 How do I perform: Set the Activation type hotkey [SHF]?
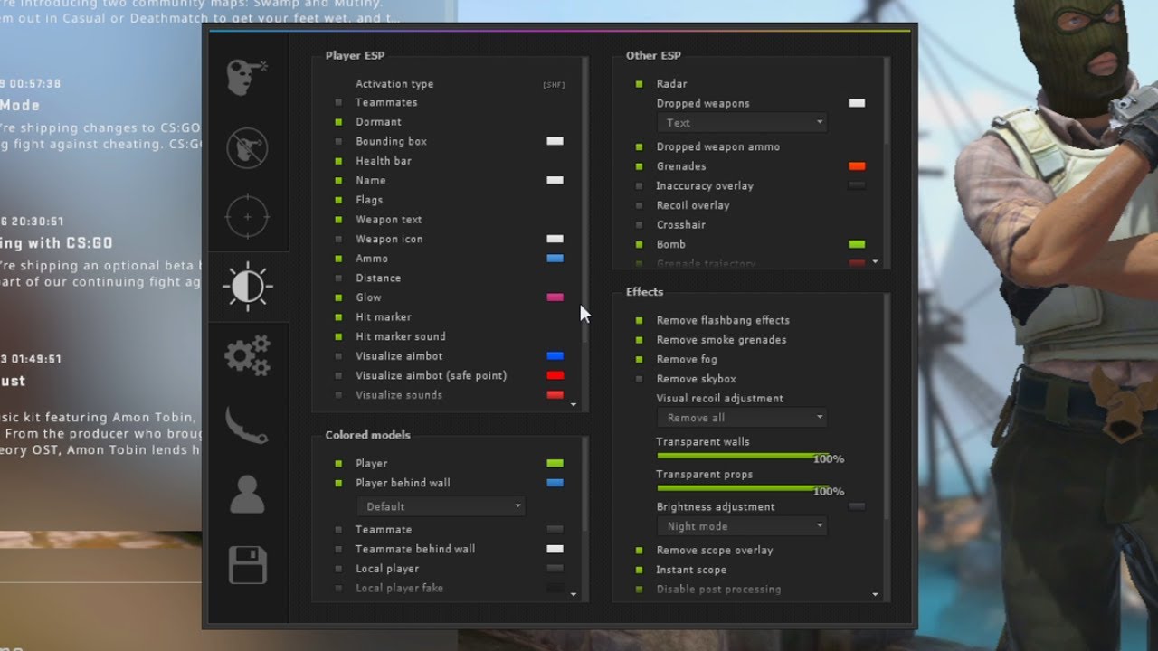coord(554,85)
